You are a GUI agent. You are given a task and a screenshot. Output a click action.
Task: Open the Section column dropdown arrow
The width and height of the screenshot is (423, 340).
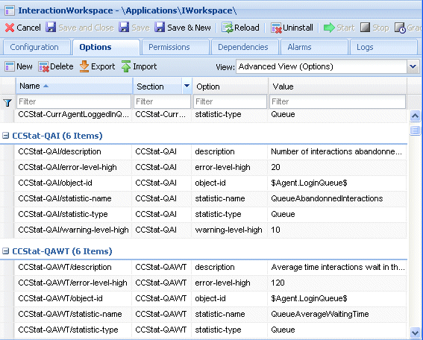point(187,86)
